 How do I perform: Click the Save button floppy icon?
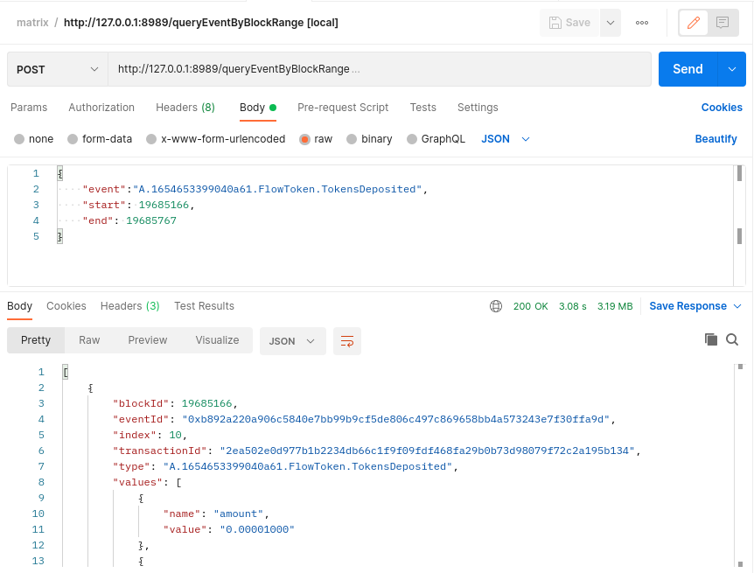(x=555, y=23)
